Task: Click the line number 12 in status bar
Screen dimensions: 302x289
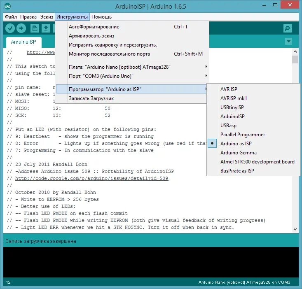Action: coord(8,282)
